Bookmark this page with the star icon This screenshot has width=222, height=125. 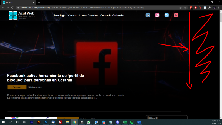[185, 7]
